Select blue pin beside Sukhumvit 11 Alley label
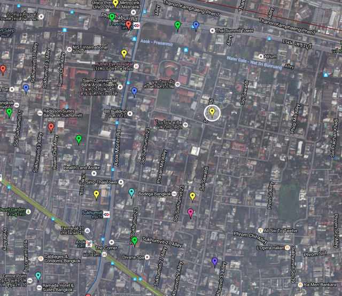 pyautogui.click(x=26, y=89)
